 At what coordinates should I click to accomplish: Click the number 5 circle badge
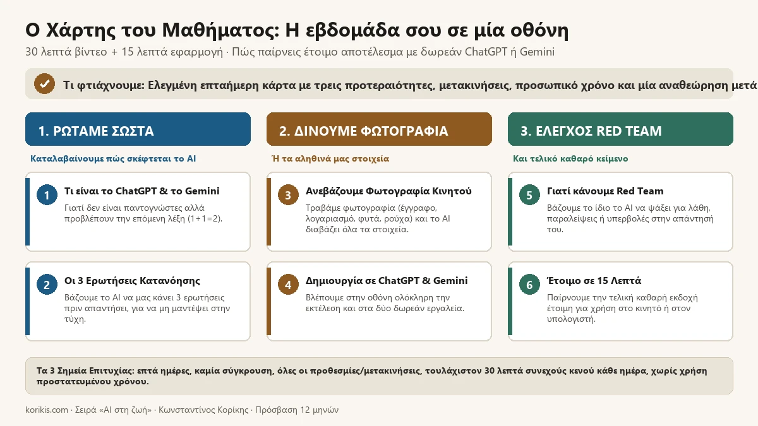(x=529, y=195)
